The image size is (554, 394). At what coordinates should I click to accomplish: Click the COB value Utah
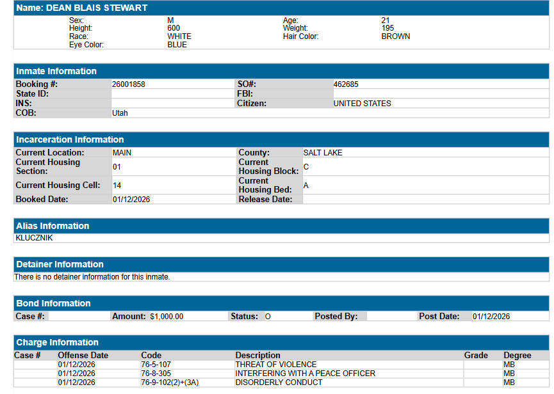(x=120, y=113)
